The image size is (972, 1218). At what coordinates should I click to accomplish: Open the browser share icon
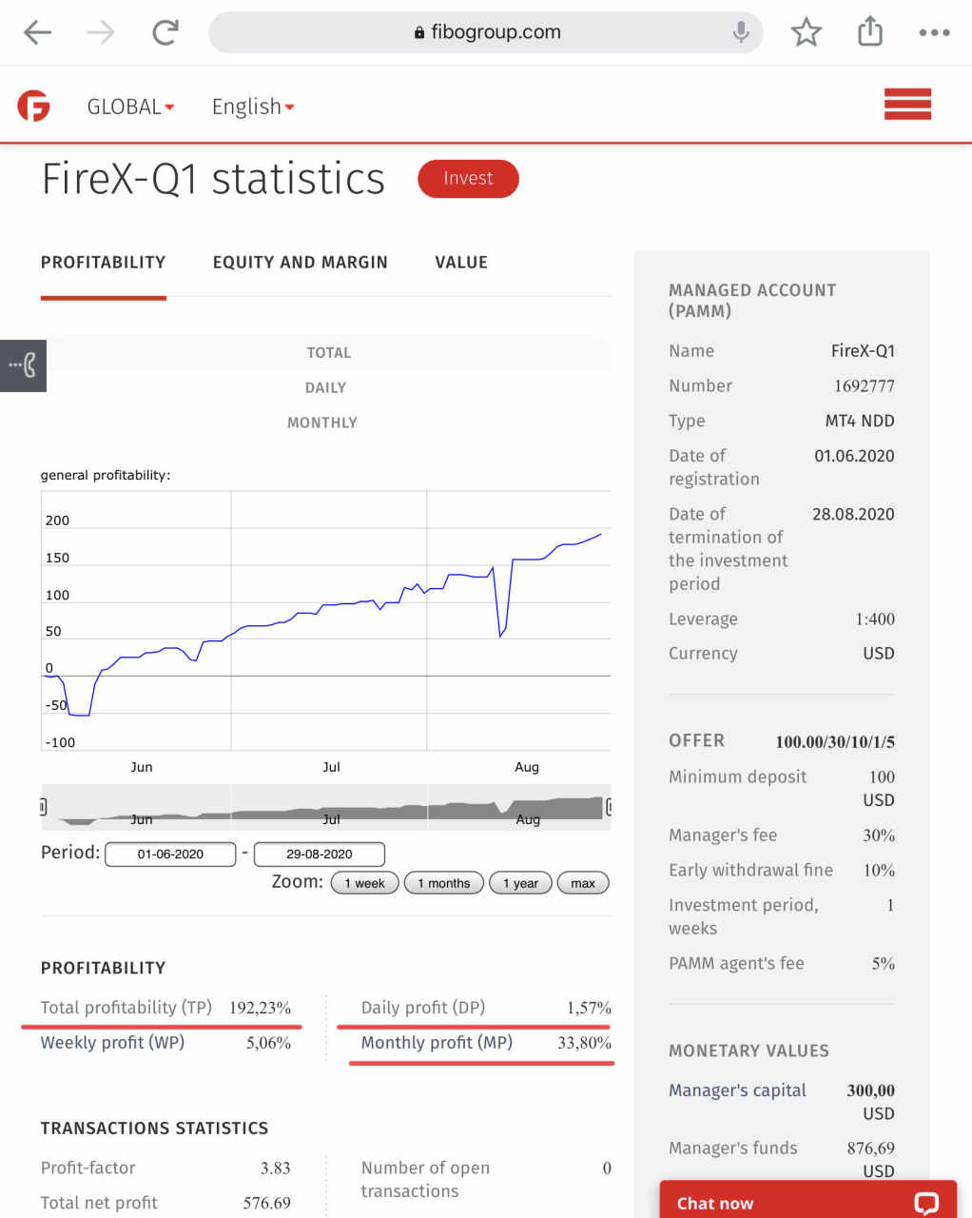(x=869, y=32)
